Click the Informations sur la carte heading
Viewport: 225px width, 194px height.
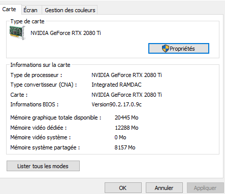pos(40,65)
